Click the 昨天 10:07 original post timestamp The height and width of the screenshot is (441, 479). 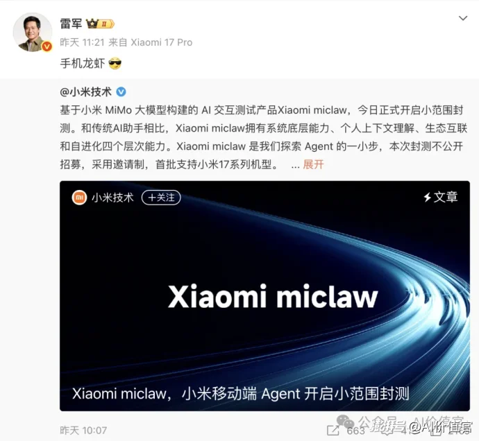pos(83,431)
